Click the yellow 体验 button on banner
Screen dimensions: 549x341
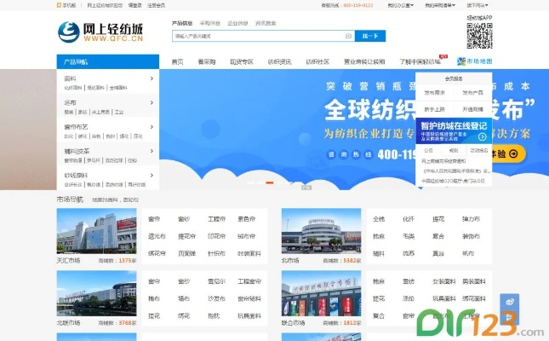tap(507, 153)
